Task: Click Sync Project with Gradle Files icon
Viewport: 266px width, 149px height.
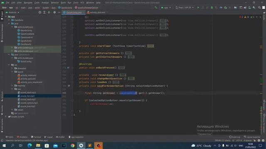Action: pyautogui.click(x=245, y=7)
